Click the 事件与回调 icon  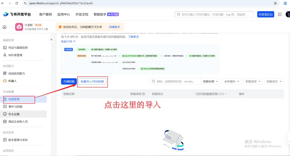(x=5, y=106)
